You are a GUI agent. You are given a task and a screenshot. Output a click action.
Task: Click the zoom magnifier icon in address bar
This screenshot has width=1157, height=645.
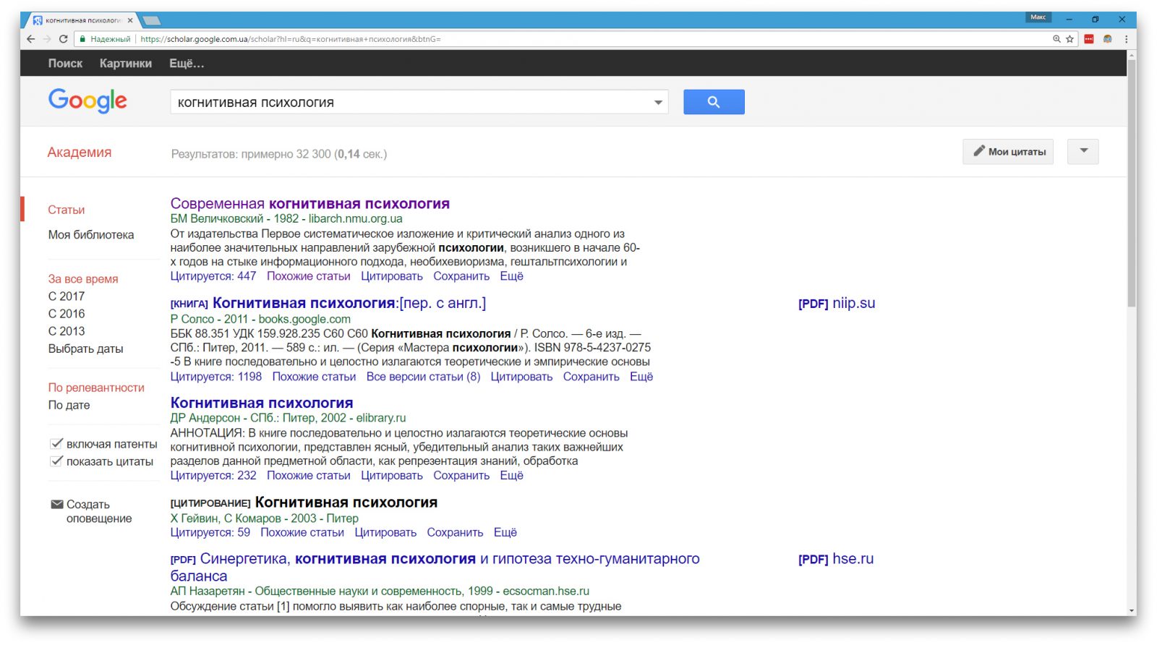point(1056,39)
